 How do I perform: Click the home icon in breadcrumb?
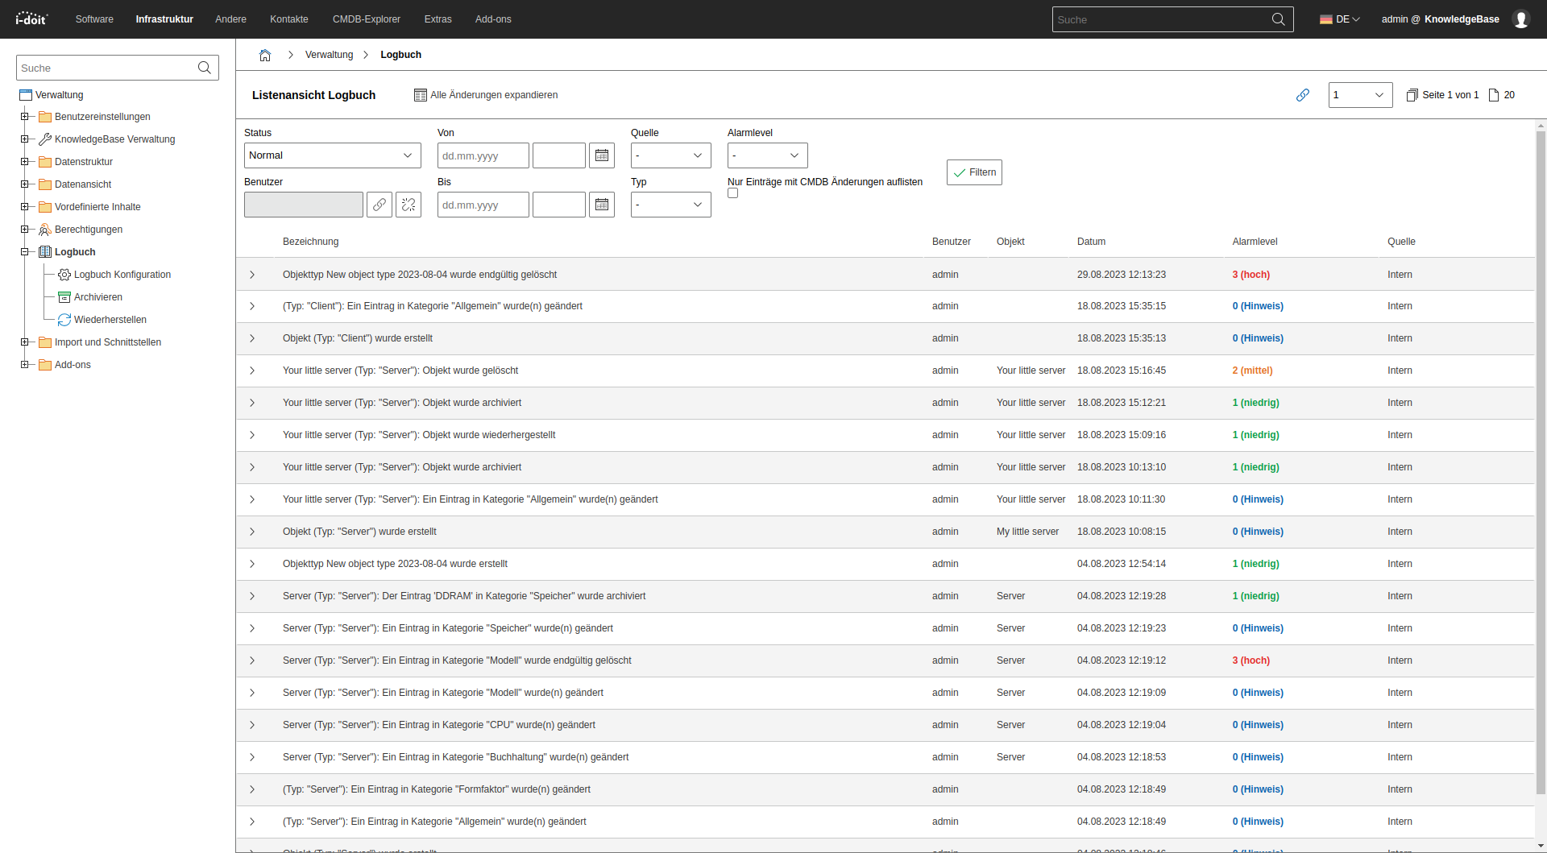(264, 55)
